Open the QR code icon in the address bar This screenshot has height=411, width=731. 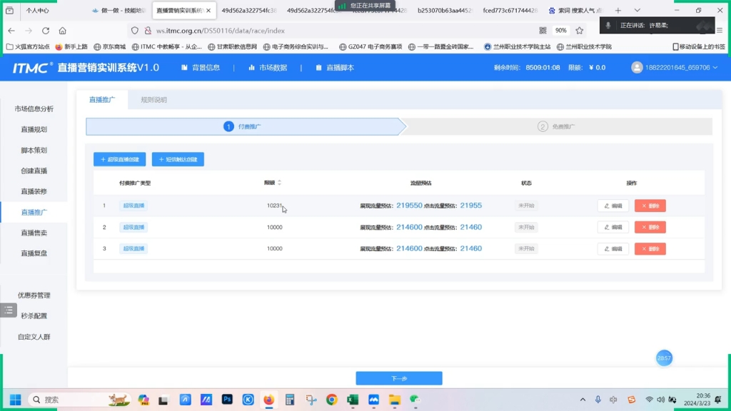pos(543,31)
